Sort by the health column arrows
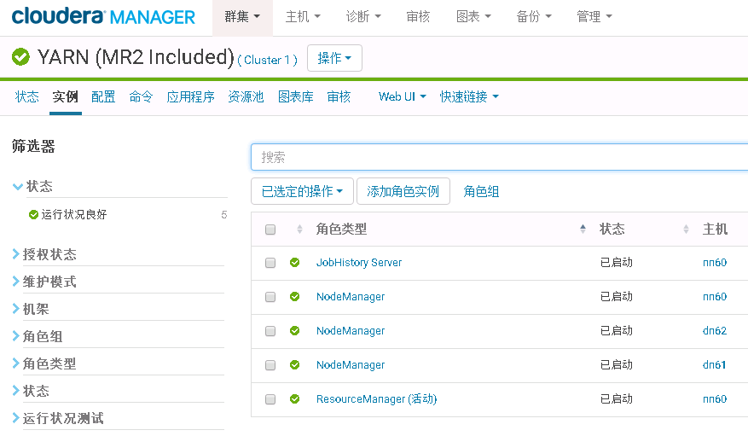This screenshot has height=436, width=748. tap(299, 229)
